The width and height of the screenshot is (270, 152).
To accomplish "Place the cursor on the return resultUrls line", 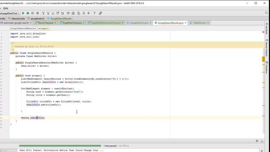I will point(33,118).
